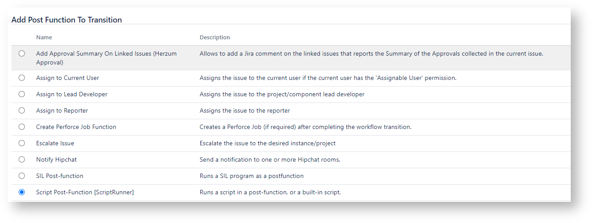Viewport: 592px width, 223px height.
Task: Enable the SIL Post-function radio option
Action: pyautogui.click(x=22, y=176)
